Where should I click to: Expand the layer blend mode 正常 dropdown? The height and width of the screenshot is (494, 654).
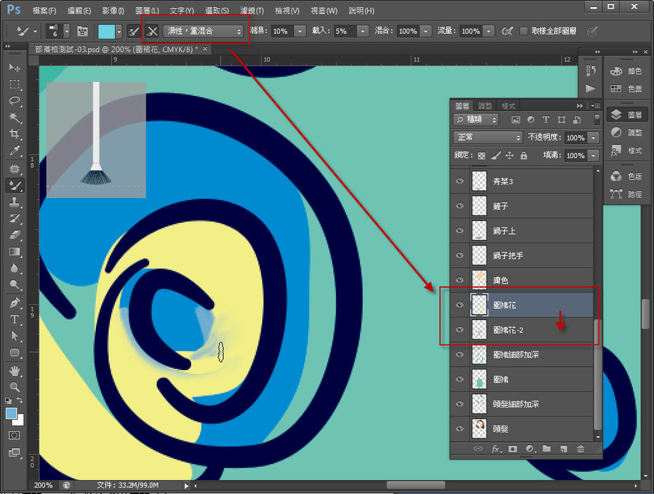(x=488, y=137)
